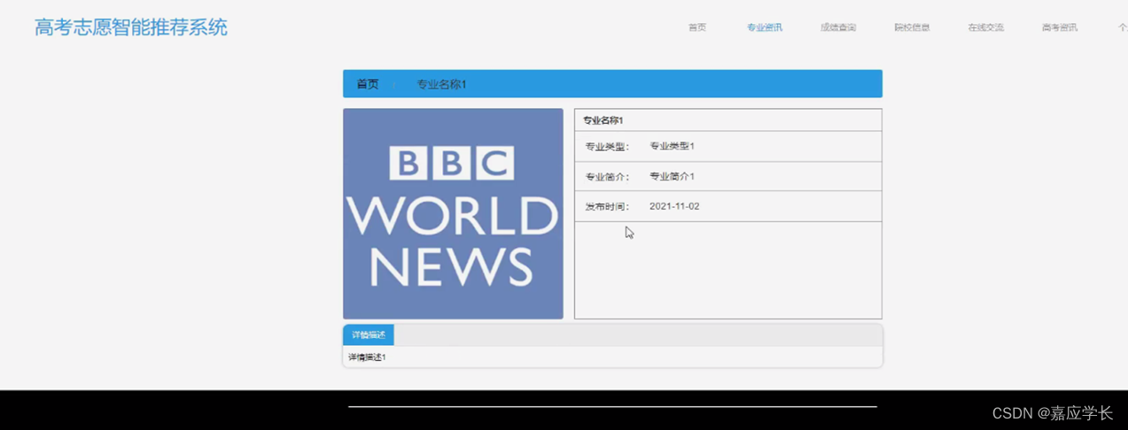Click 专业名称1 in the breadcrumb bar
This screenshot has height=430, width=1128.
[x=441, y=84]
